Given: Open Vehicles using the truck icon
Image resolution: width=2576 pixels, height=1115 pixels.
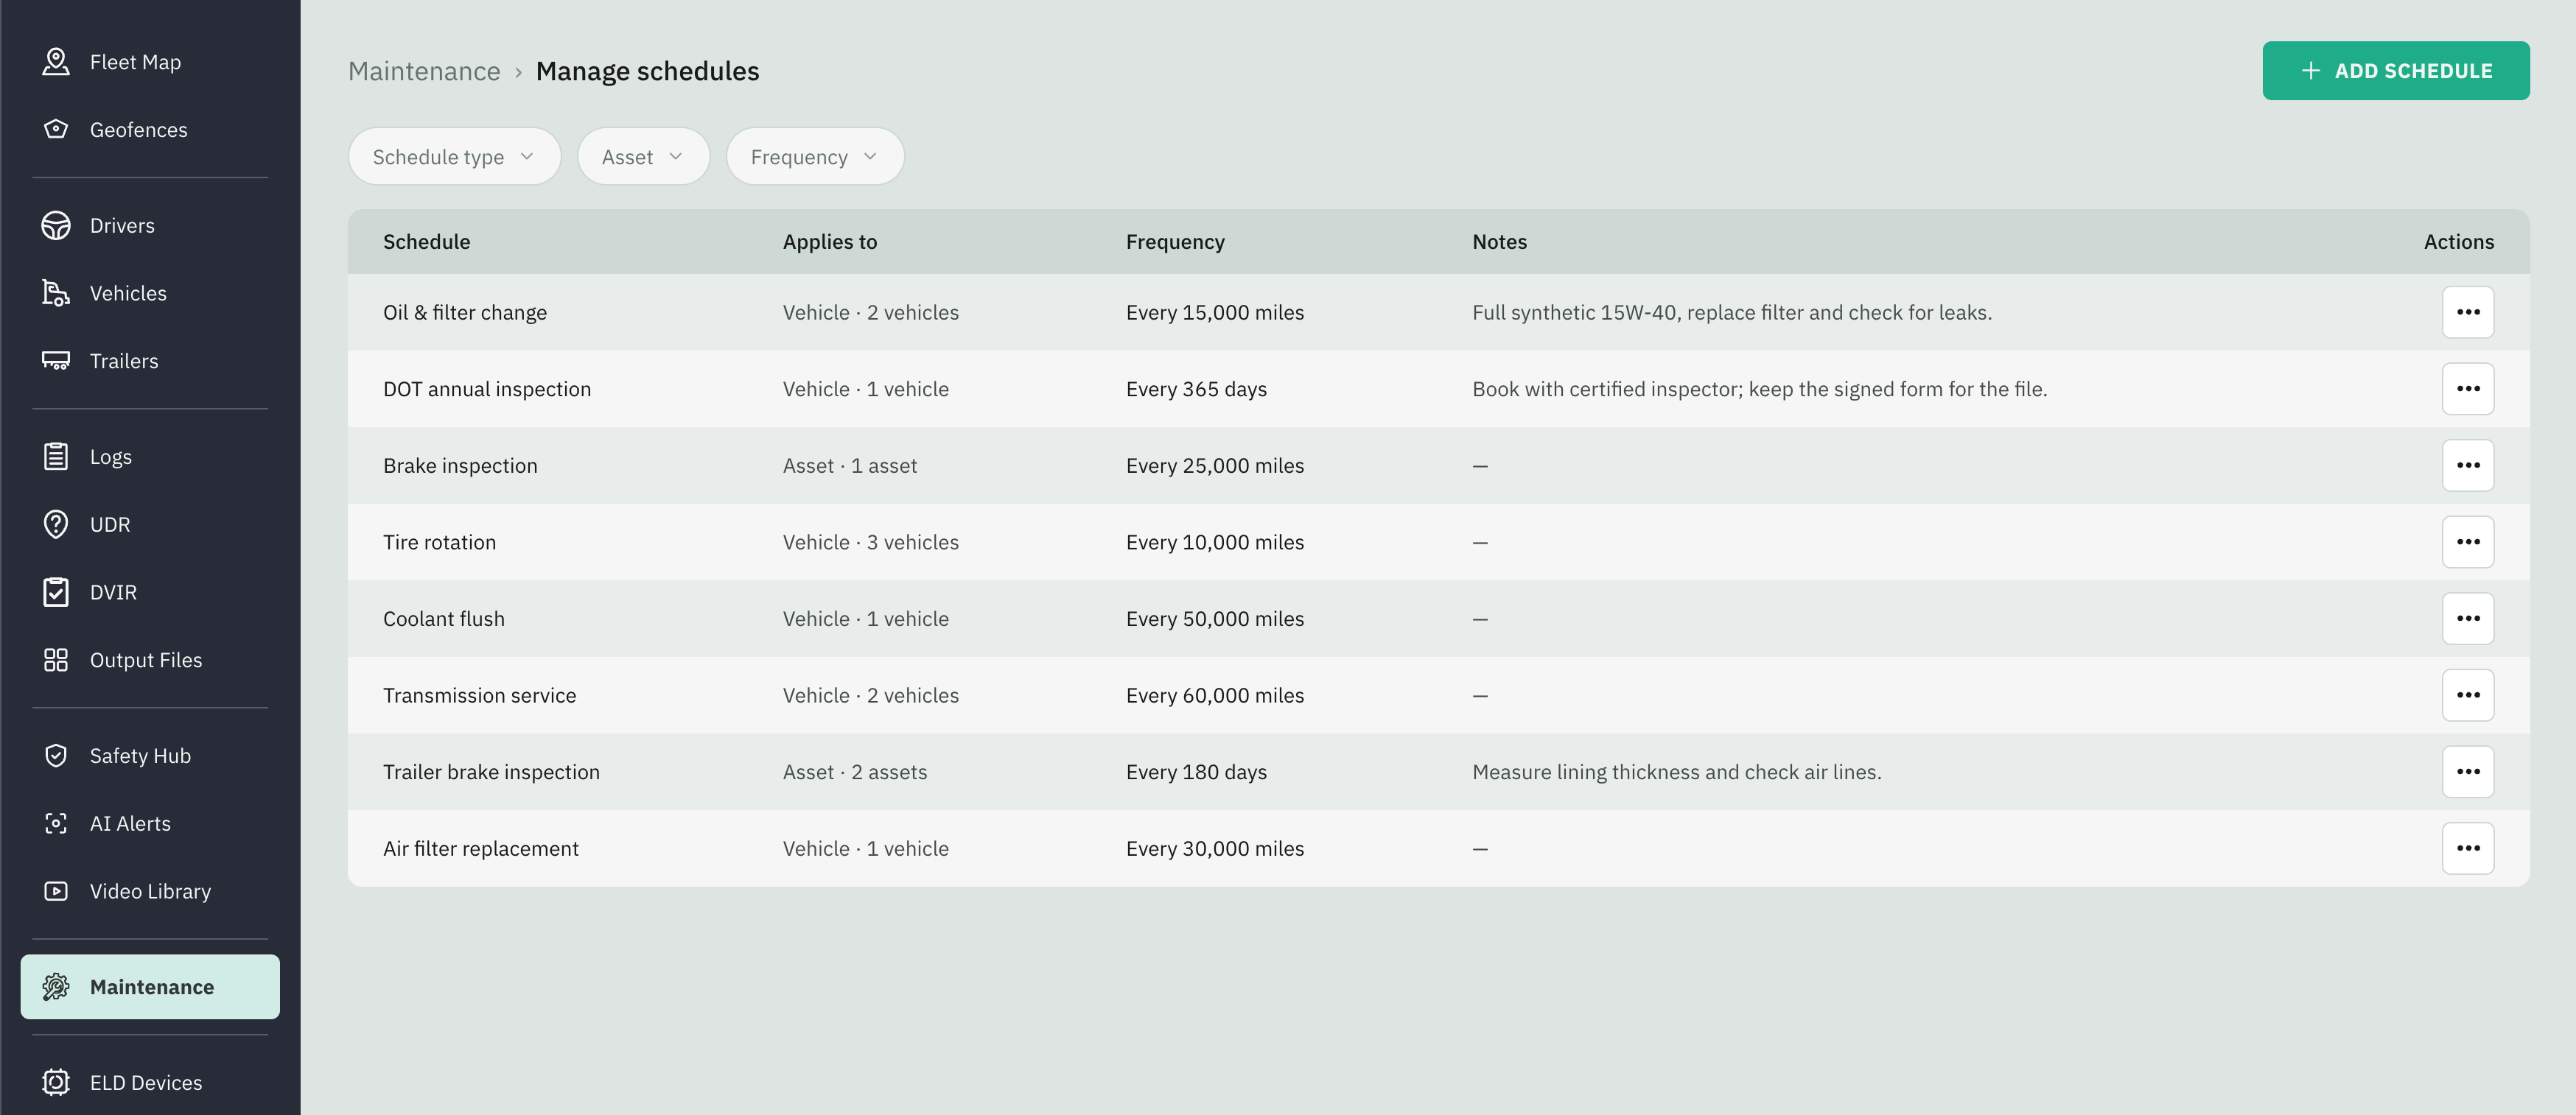Looking at the screenshot, I should [56, 294].
